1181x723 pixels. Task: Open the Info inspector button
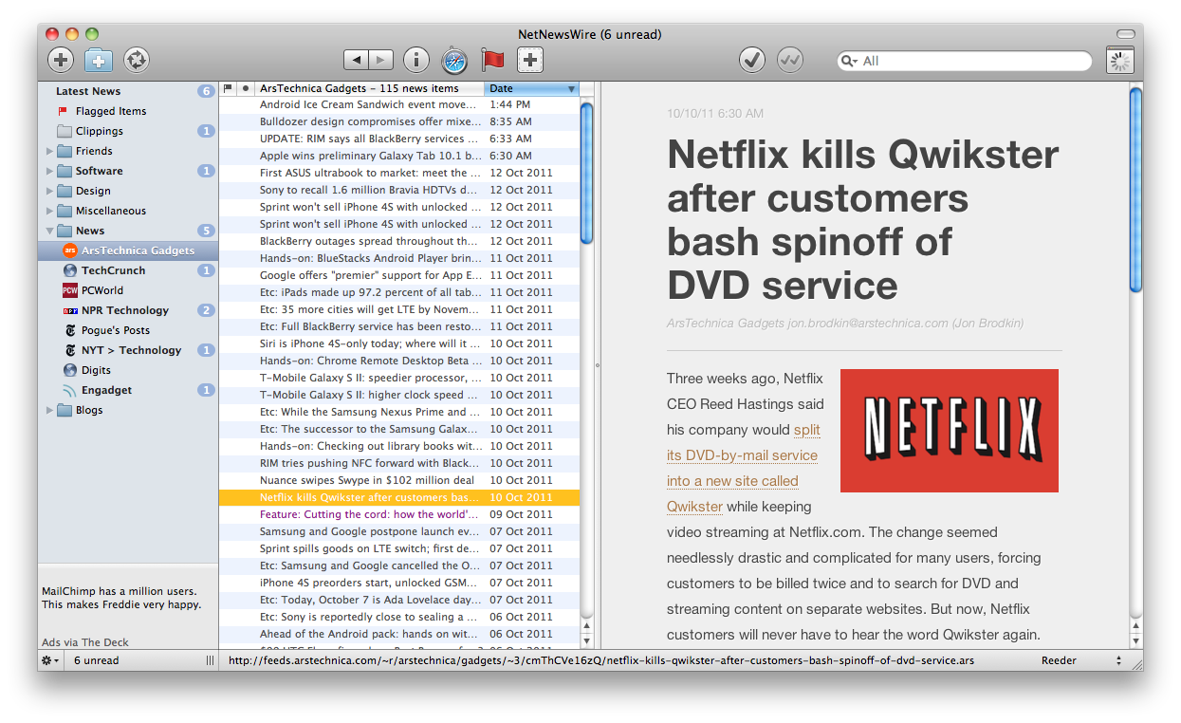click(x=416, y=60)
